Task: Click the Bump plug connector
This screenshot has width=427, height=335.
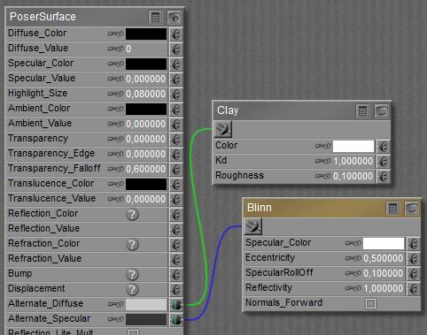Action: (176, 274)
